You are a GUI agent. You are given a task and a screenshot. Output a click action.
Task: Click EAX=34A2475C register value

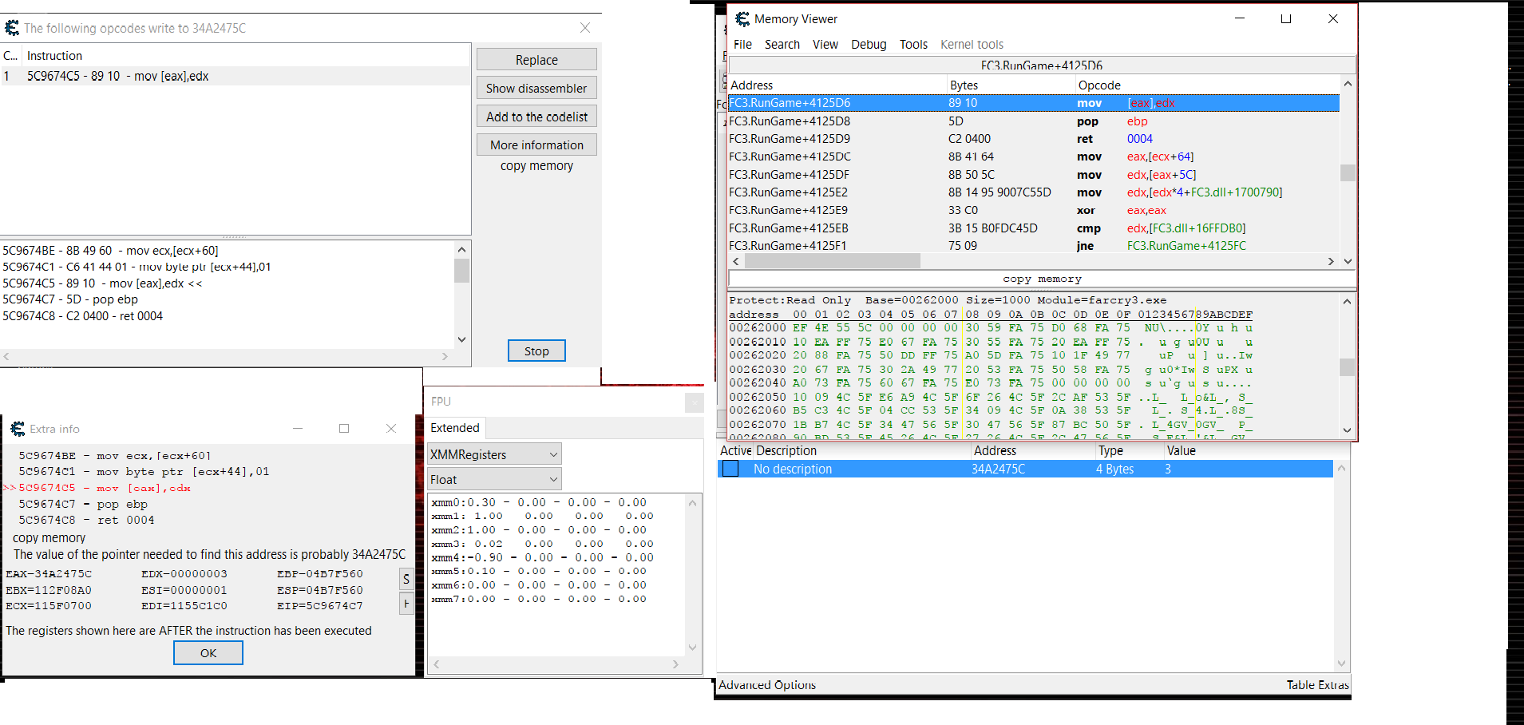click(49, 573)
